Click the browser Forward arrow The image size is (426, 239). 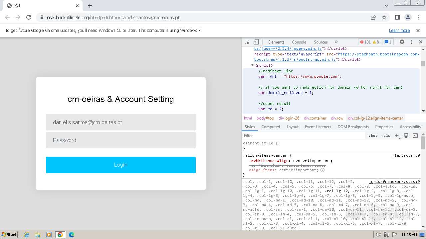click(x=18, y=17)
